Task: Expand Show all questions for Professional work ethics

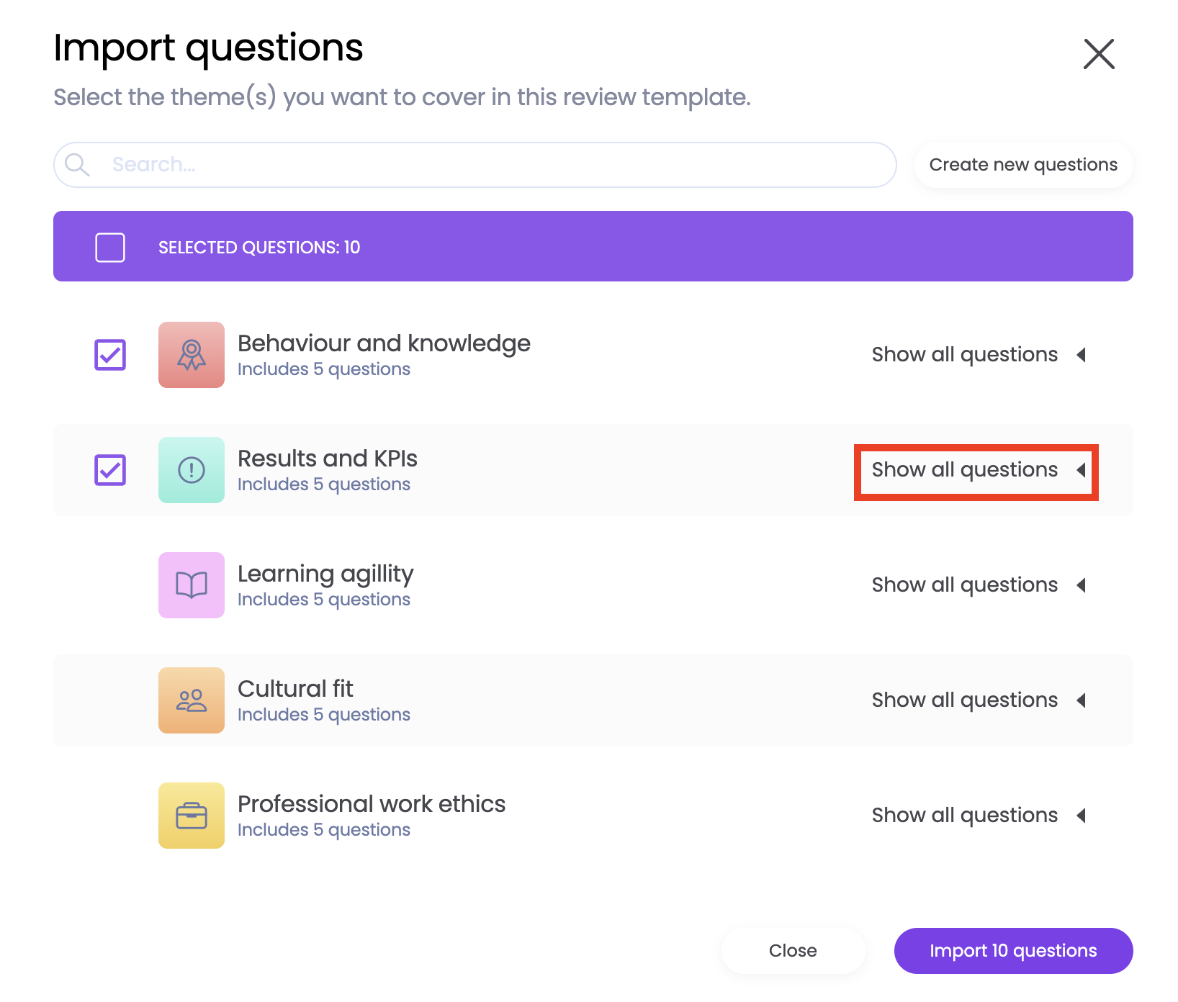Action: [x=977, y=816]
